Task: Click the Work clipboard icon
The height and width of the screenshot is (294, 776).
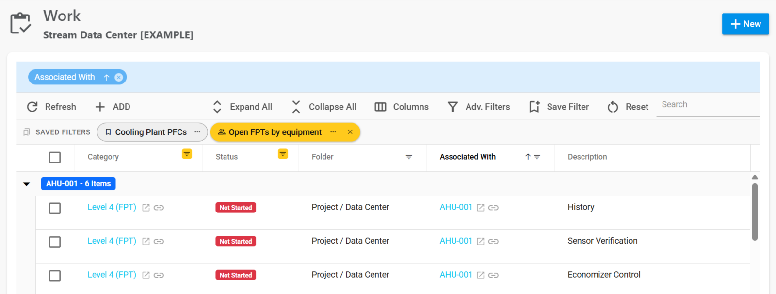Action: pyautogui.click(x=21, y=23)
